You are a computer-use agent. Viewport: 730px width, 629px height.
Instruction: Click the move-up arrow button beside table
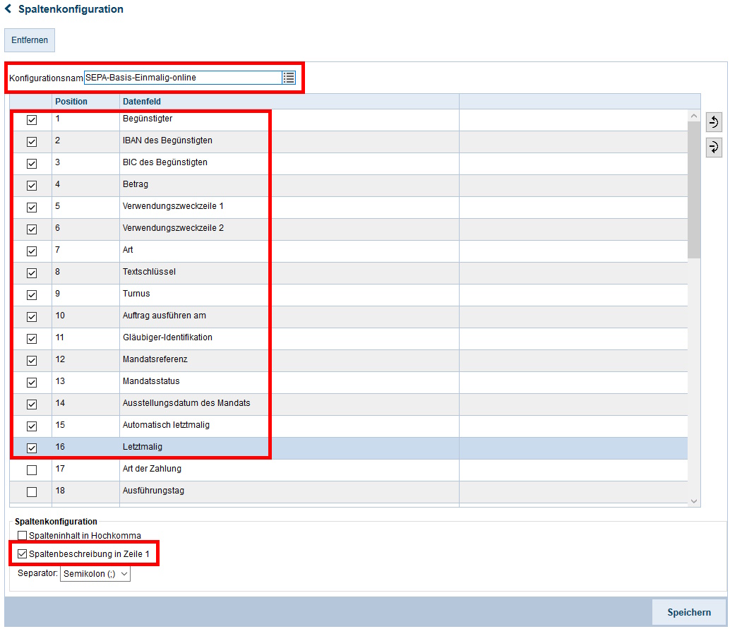coord(714,122)
